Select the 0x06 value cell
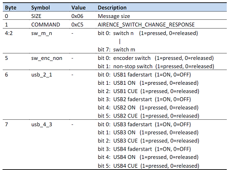Image resolution: width=230 pixels, height=170 pixels. pyautogui.click(x=77, y=16)
